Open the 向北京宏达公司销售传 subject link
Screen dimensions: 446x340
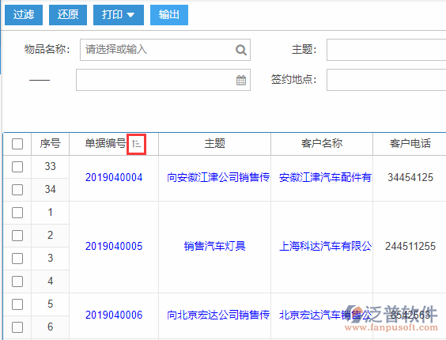218,315
